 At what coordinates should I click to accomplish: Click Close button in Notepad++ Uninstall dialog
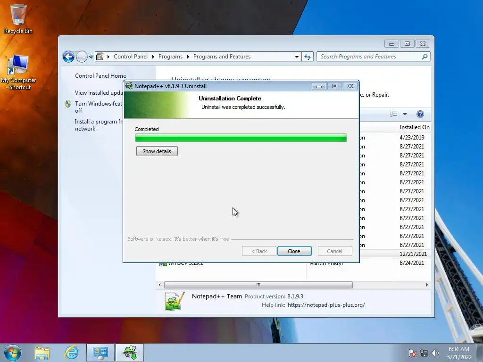click(x=294, y=251)
